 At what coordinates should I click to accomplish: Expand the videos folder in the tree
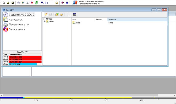tap(45, 21)
